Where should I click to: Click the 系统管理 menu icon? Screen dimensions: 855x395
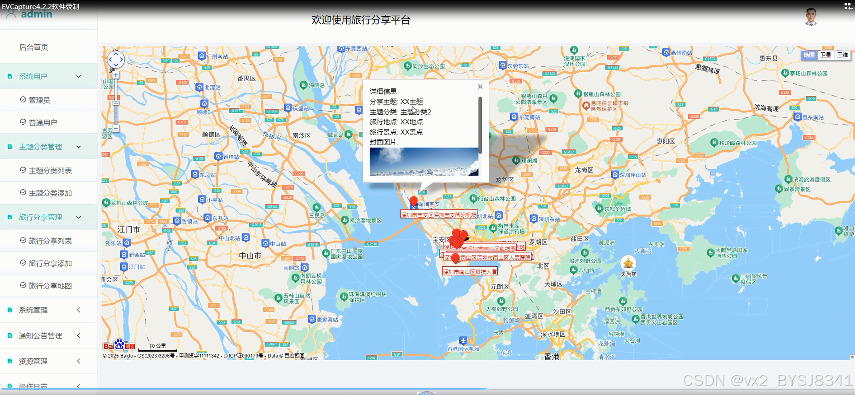tap(10, 310)
